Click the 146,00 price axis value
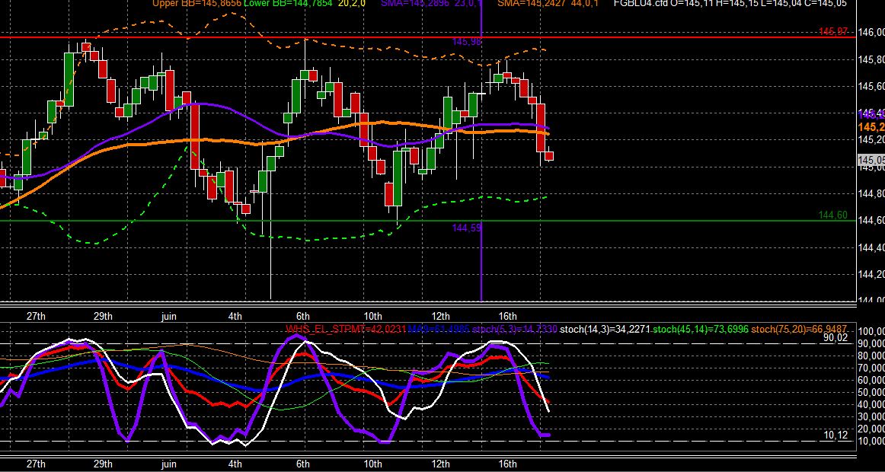The image size is (885, 472). click(871, 33)
